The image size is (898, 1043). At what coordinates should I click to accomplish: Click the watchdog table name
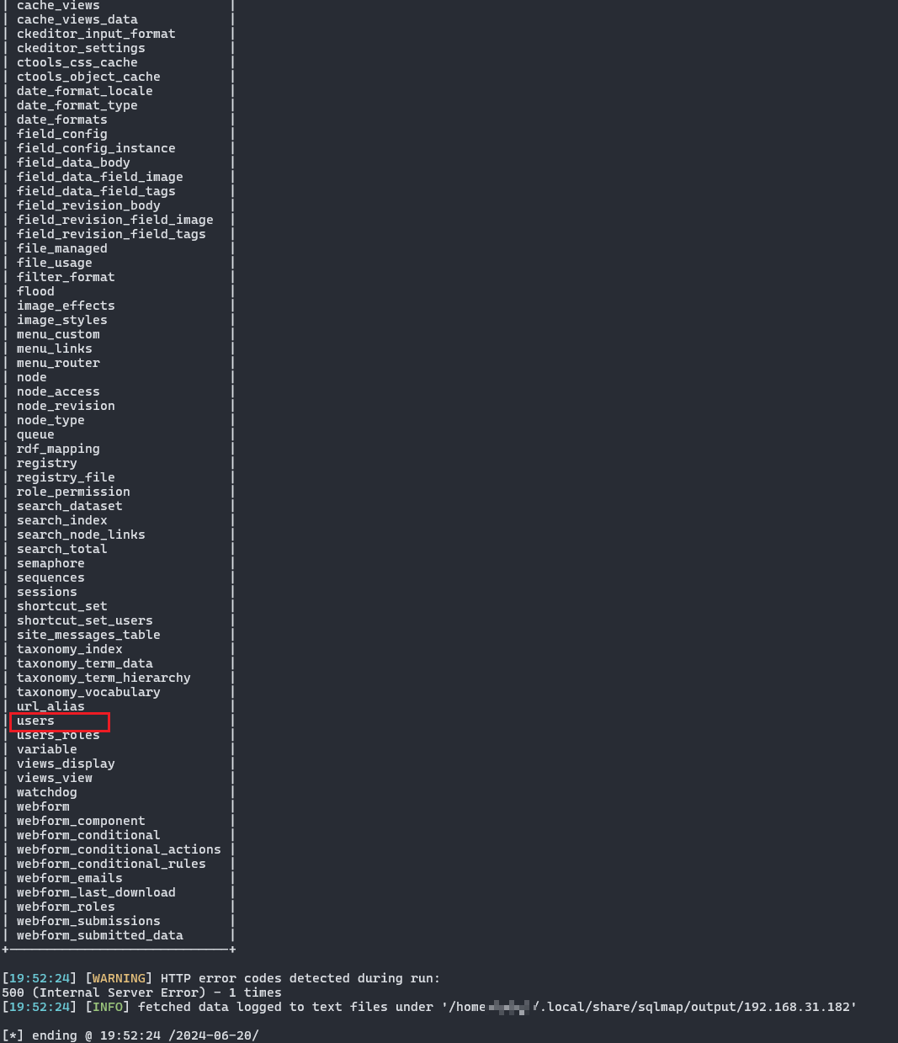click(46, 793)
